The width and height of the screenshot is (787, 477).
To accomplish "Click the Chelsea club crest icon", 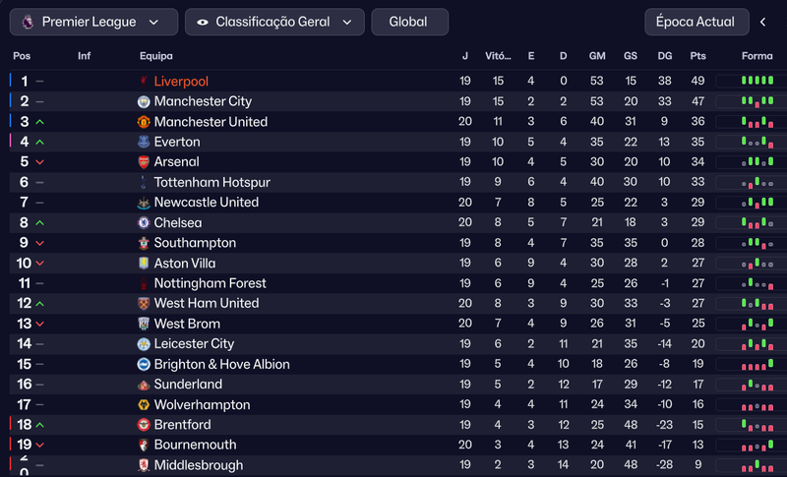I will tap(144, 223).
